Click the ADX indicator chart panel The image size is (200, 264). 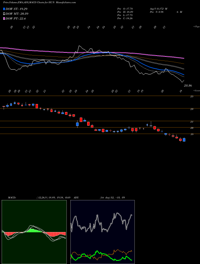102,232
